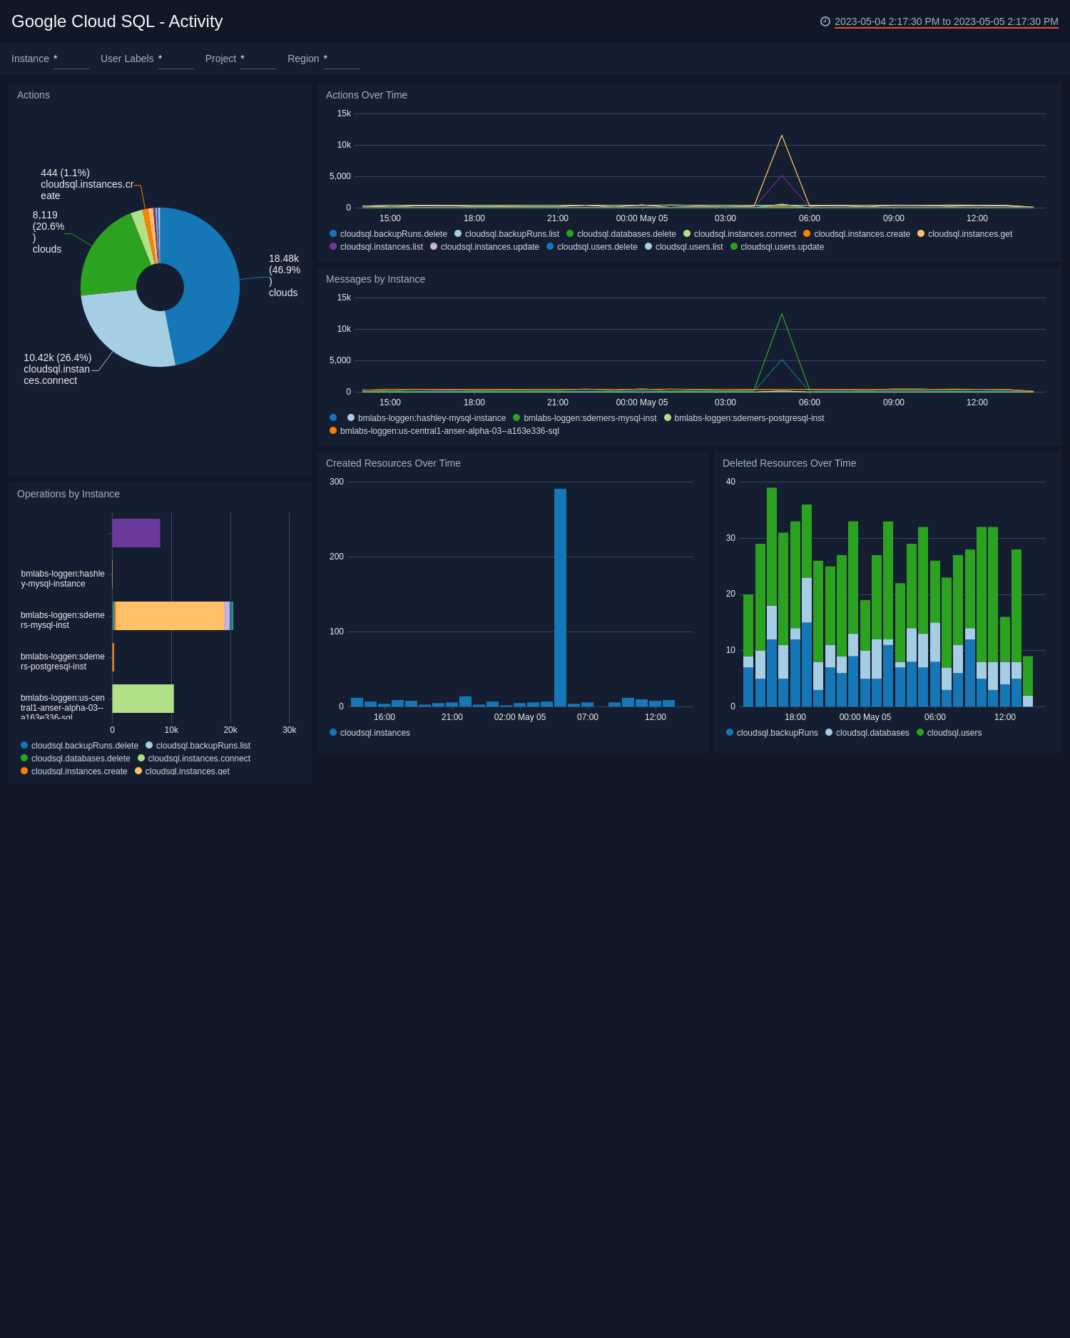This screenshot has width=1070, height=1338.
Task: Click the orange sdemers-mysql-inst bar segment
Action: [170, 616]
